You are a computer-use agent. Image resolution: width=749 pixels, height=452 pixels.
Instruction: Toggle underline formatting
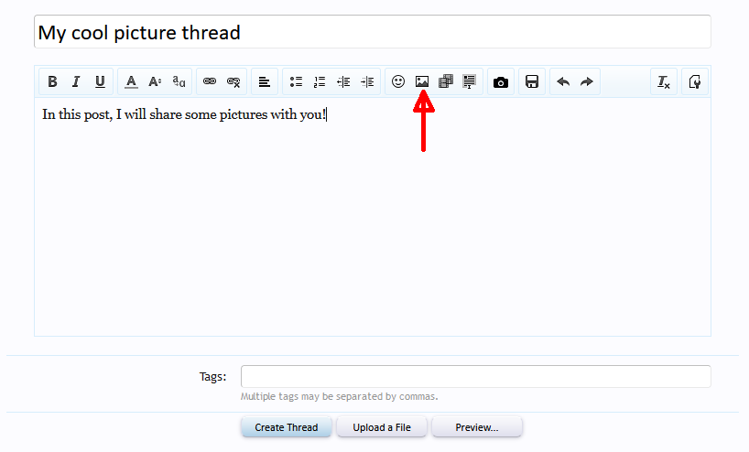point(100,81)
